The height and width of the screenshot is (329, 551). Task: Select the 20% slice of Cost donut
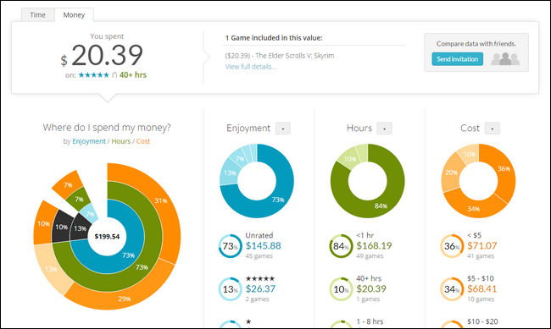[451, 173]
